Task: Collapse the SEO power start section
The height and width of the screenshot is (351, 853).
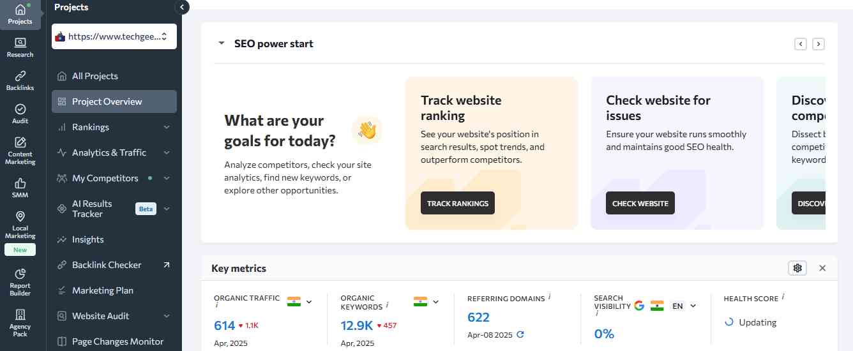Action: 222,43
